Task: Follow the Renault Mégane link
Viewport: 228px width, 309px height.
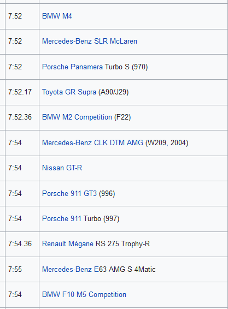Action: [x=67, y=244]
